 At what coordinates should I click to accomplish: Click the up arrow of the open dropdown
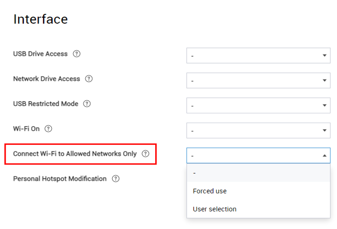click(324, 156)
